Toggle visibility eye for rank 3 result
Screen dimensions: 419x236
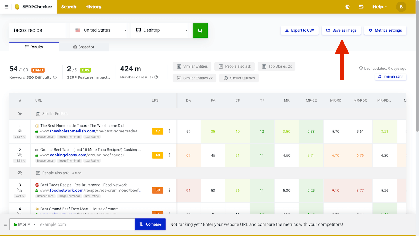pos(20,190)
